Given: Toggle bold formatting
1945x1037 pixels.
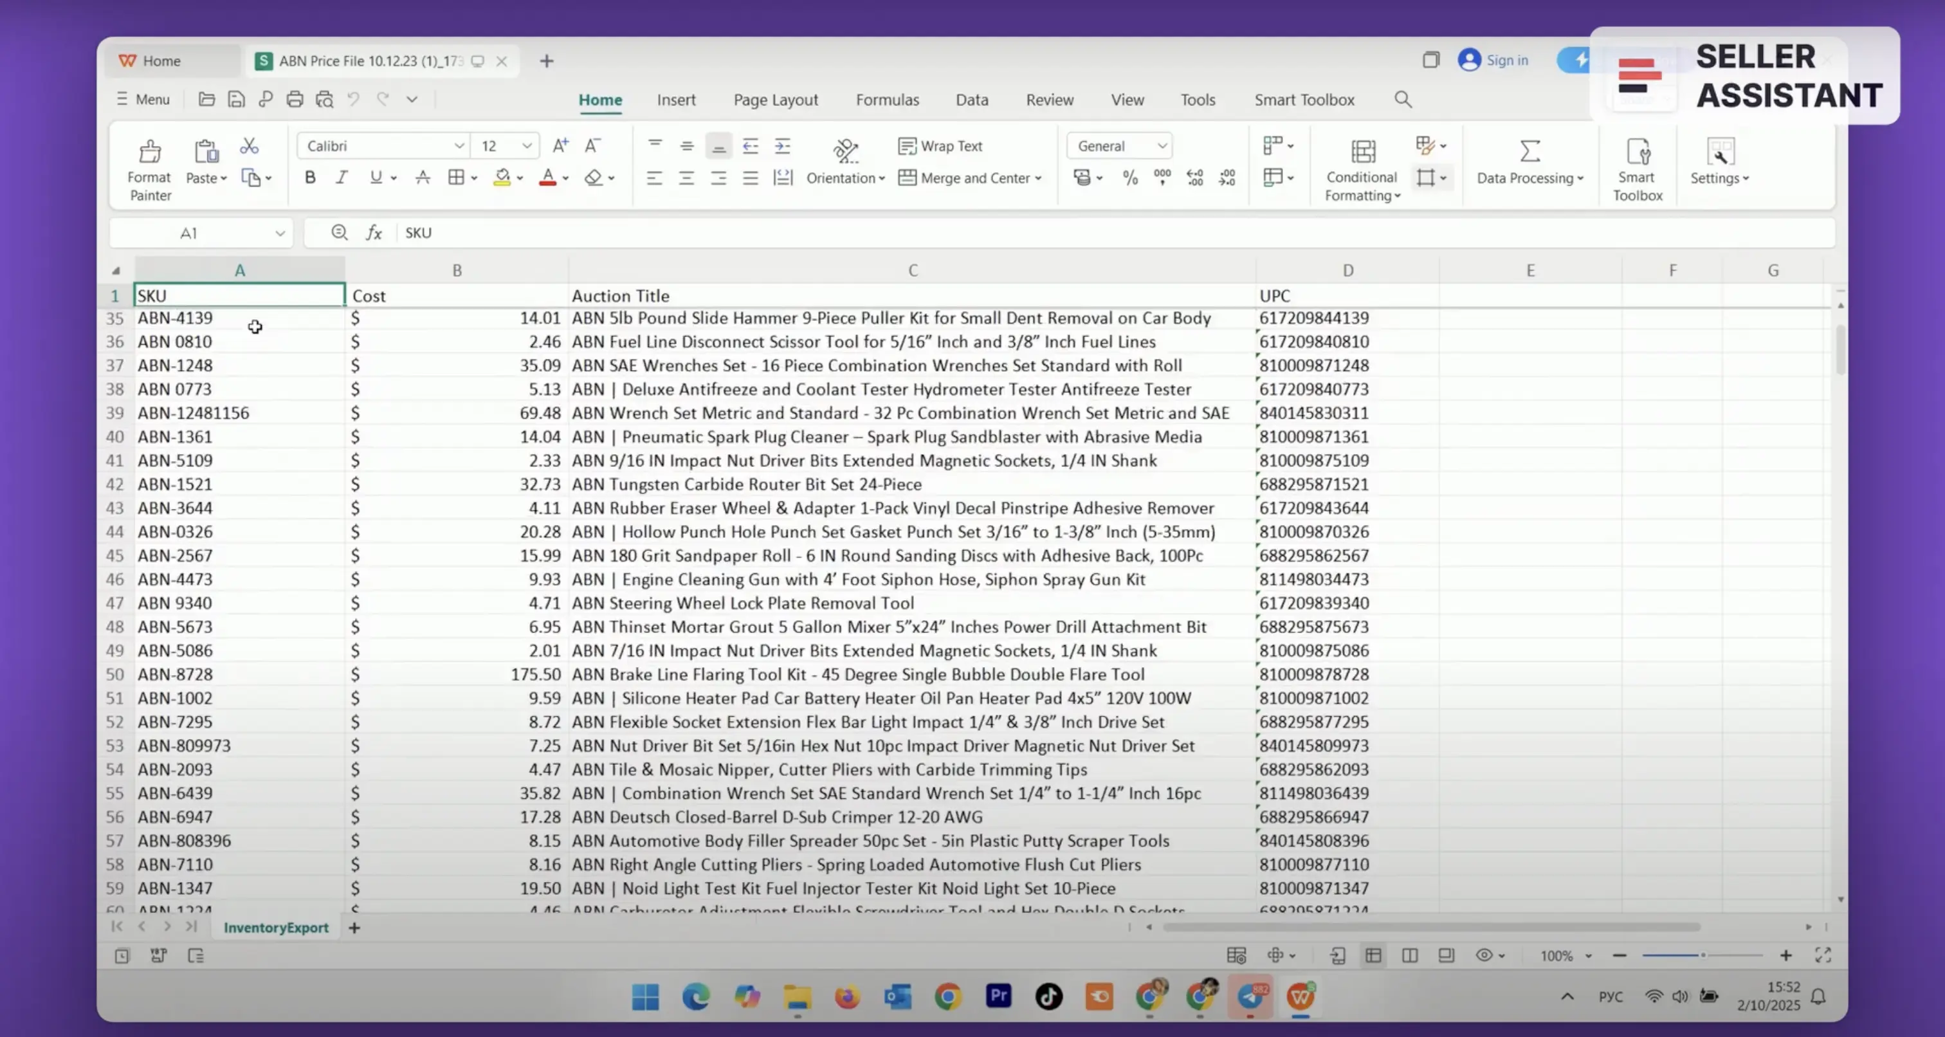Looking at the screenshot, I should [309, 178].
